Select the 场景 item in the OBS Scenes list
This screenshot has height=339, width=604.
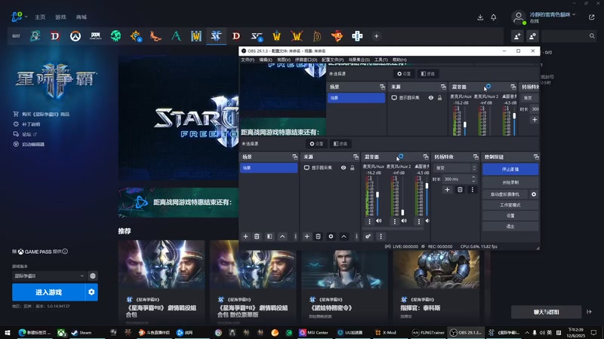click(x=269, y=168)
